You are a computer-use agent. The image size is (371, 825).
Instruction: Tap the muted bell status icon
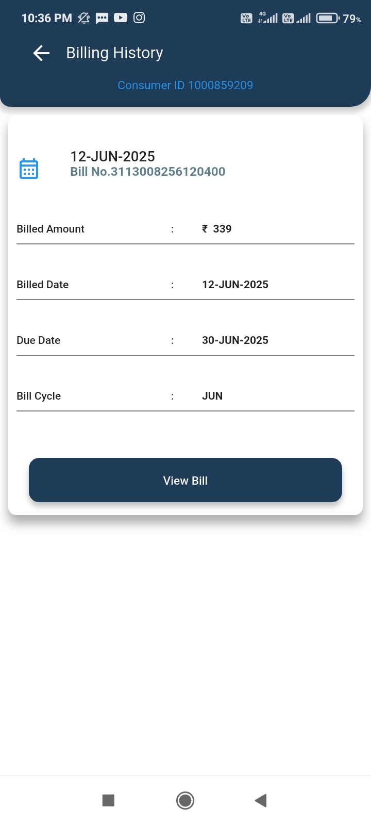tap(83, 18)
